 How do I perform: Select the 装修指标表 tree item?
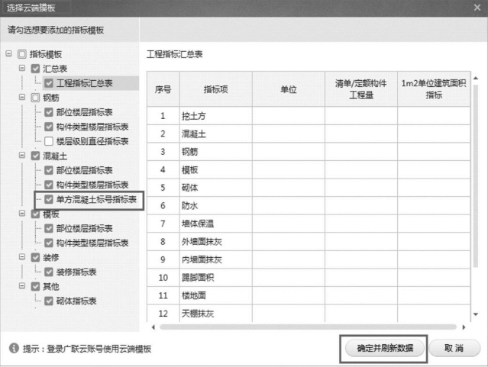pyautogui.click(x=76, y=272)
